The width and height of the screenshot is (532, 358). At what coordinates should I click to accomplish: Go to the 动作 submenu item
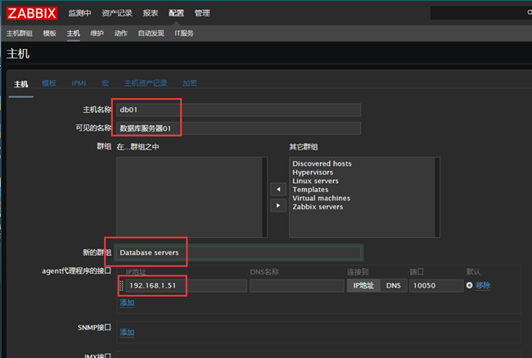tap(121, 34)
